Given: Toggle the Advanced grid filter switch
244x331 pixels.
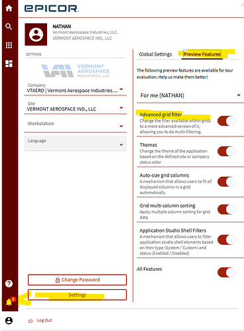Looking at the screenshot, I should click(227, 121).
